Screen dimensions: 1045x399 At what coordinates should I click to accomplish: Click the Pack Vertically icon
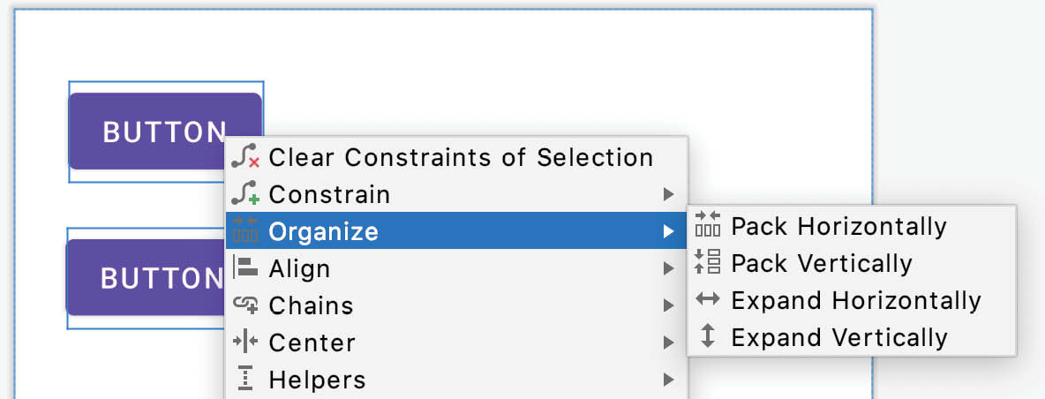click(708, 262)
